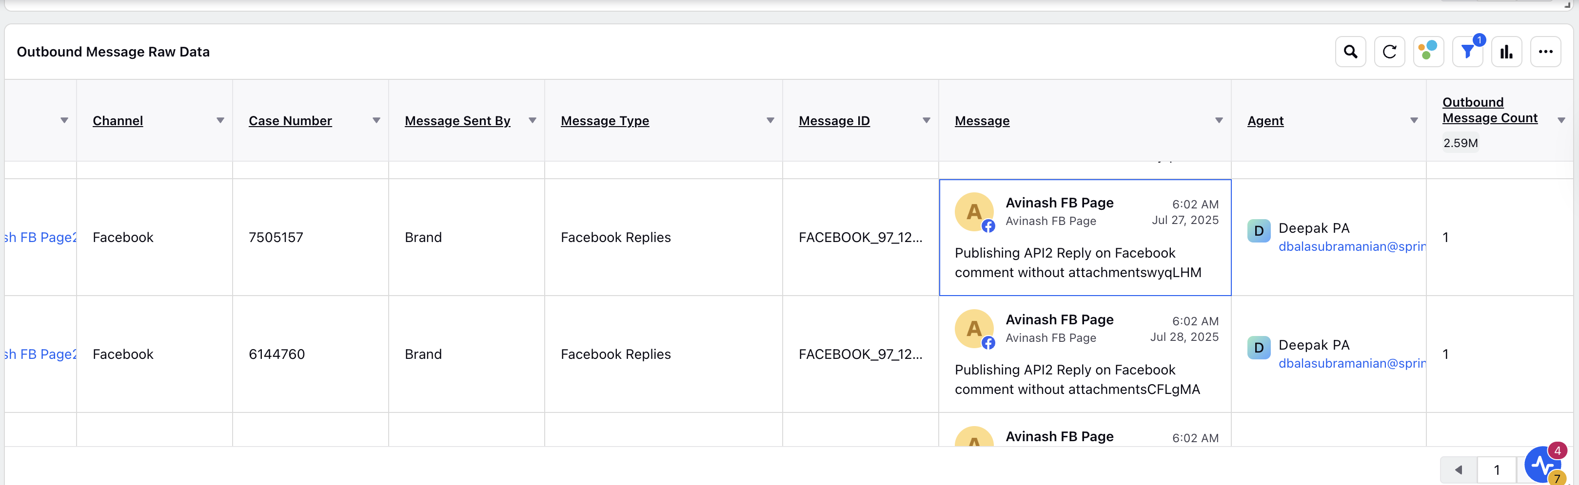1579x485 pixels.
Task: Click the page number 1 field
Action: click(1496, 470)
